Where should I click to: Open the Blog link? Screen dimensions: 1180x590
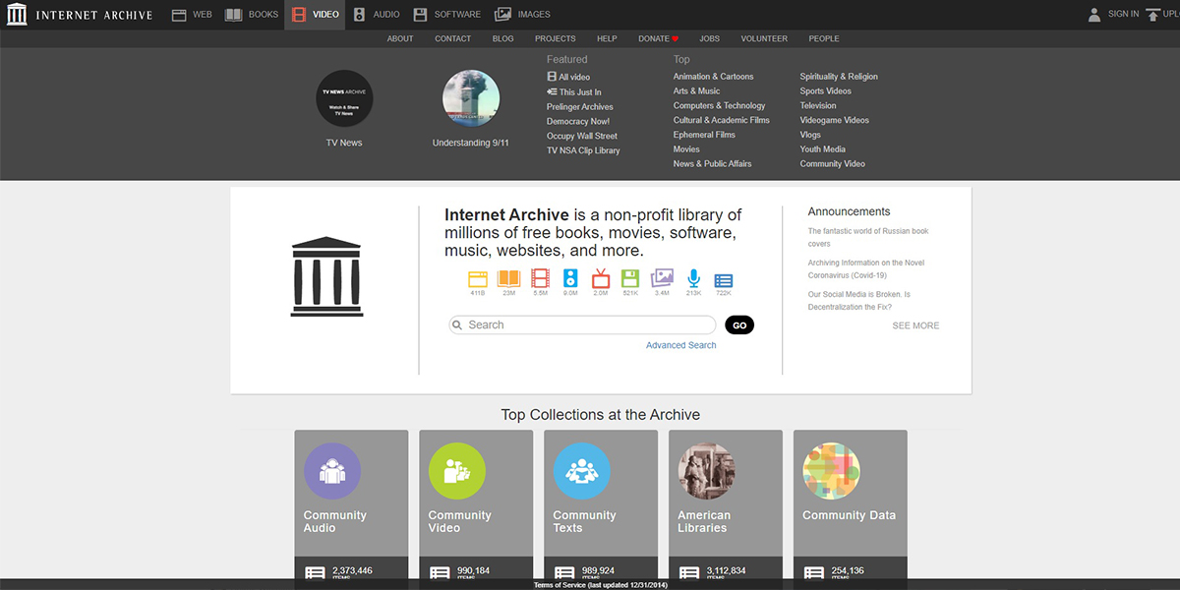502,38
